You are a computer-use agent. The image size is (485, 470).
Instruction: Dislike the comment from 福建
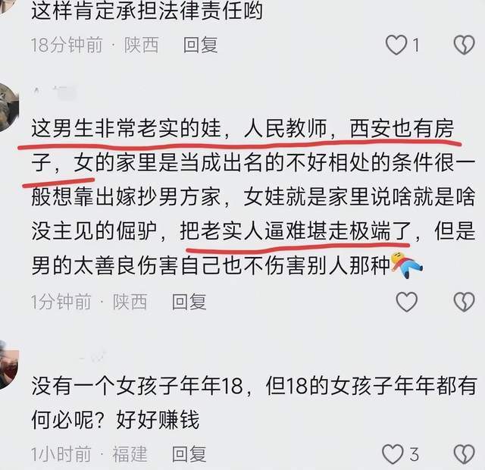click(464, 454)
